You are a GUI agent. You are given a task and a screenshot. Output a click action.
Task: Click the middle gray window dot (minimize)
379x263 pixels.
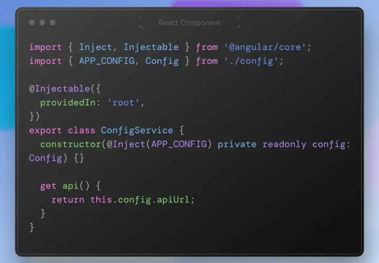coord(42,23)
